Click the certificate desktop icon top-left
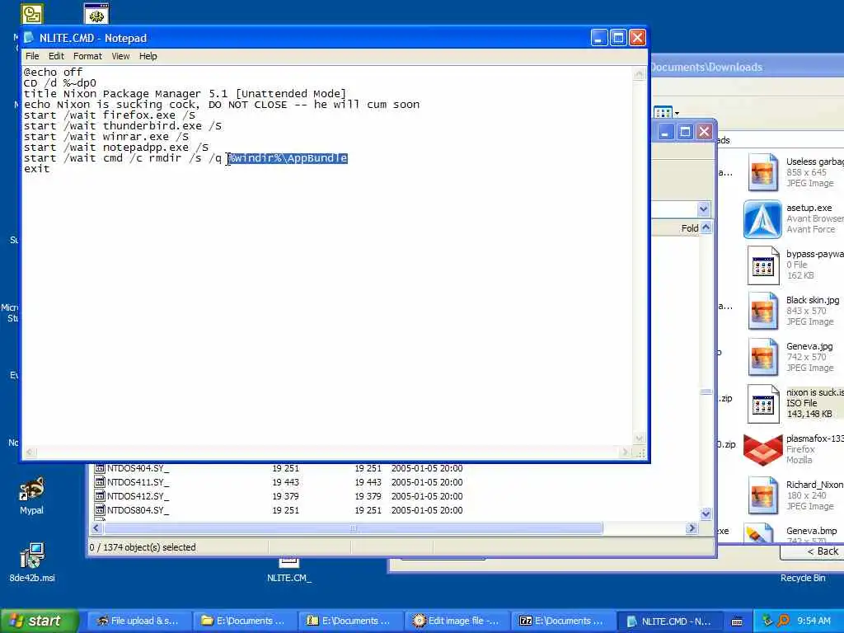The width and height of the screenshot is (844, 633). [32, 14]
